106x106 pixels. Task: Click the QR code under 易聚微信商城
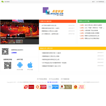tap(8, 65)
